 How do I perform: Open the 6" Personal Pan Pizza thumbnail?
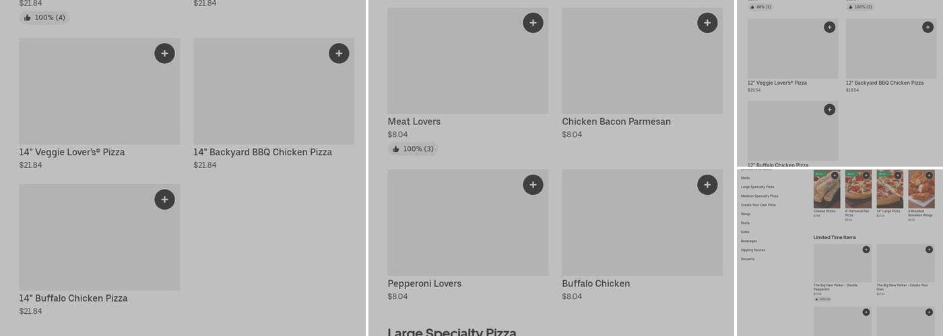click(x=858, y=192)
